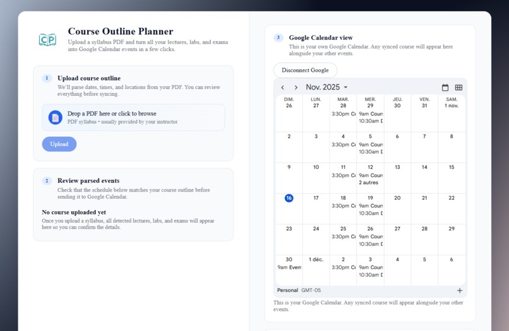The image size is (509, 331).
Task: Click the Upload button
Action: (x=59, y=144)
